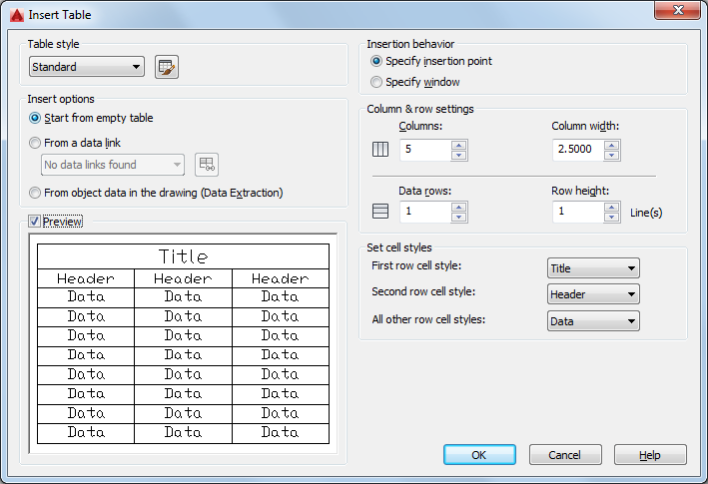Select From object data in the drawing
708x484 pixels.
coord(35,193)
